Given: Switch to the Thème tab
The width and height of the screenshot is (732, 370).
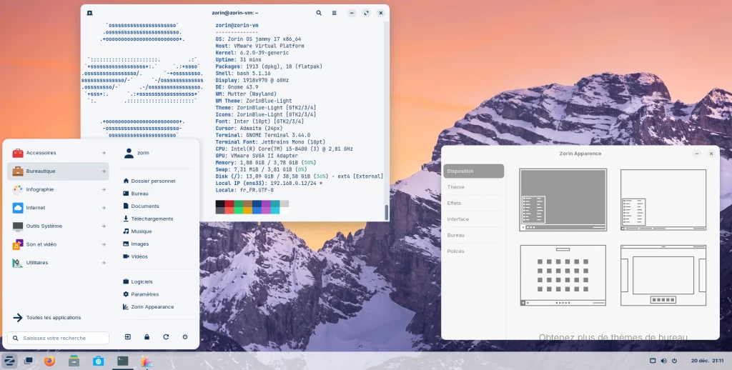Looking at the screenshot, I should (455, 187).
